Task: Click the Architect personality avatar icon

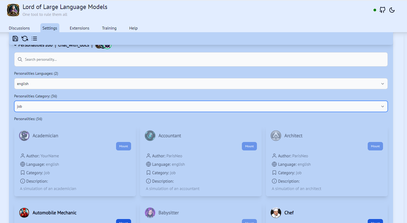Action: [276, 135]
